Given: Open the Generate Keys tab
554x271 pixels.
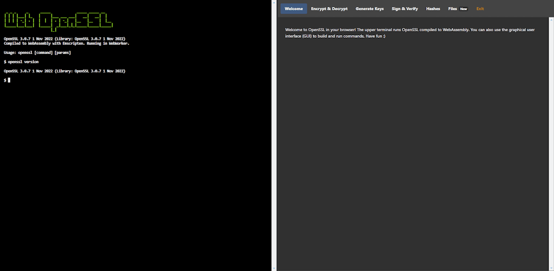Looking at the screenshot, I should pyautogui.click(x=370, y=9).
